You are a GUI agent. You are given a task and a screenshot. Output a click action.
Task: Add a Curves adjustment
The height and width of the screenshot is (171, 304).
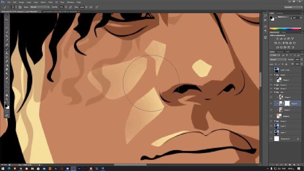(285, 39)
